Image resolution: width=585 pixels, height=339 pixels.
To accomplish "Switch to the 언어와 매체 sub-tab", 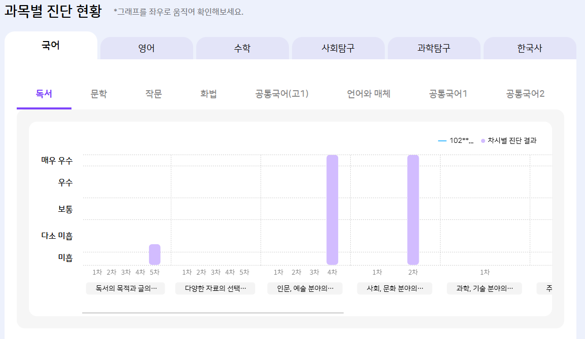I will point(369,94).
